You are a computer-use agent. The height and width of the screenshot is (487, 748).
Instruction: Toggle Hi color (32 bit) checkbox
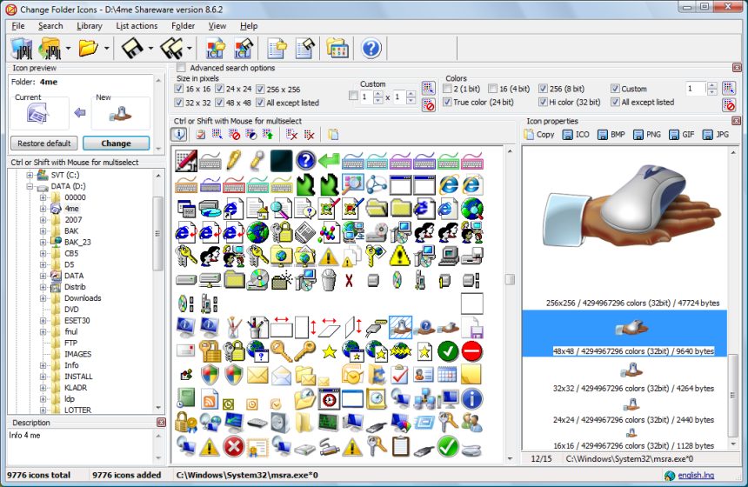[543, 102]
